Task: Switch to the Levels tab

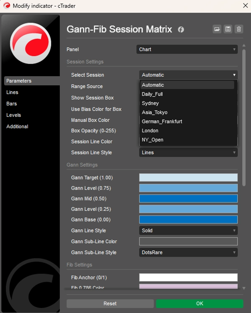Action: click(13, 115)
